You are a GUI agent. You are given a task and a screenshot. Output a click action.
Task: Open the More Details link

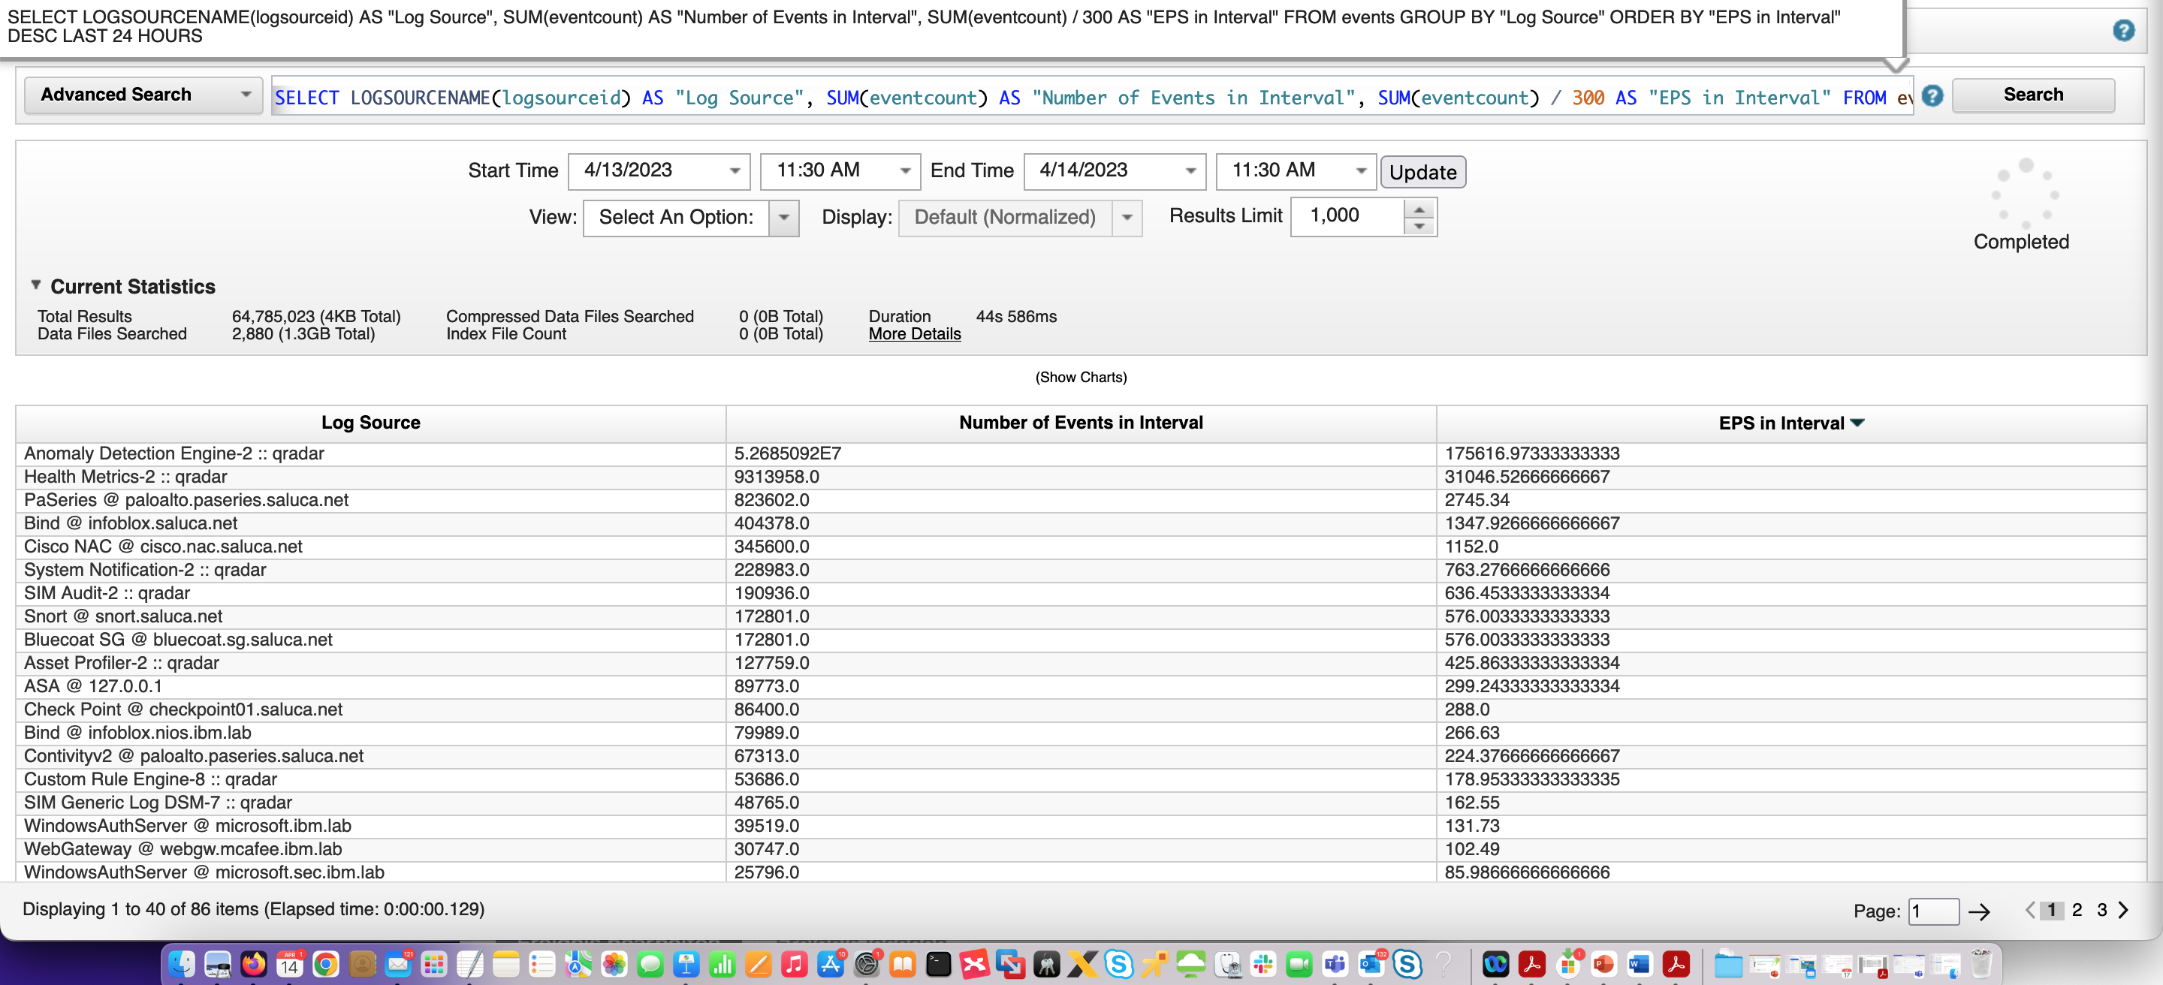pyautogui.click(x=915, y=334)
